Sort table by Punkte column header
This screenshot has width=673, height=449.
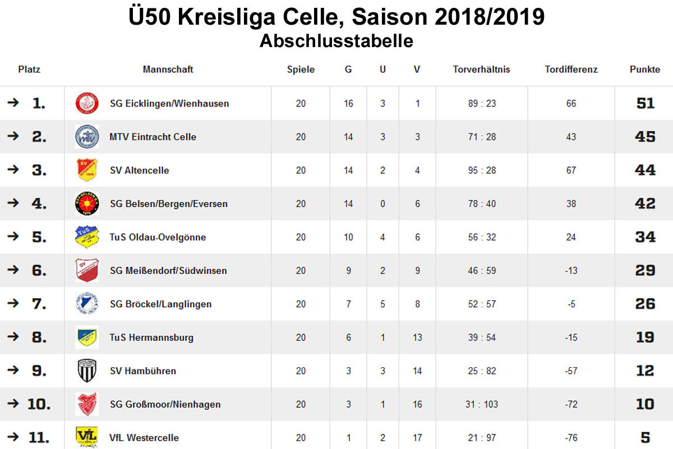645,70
